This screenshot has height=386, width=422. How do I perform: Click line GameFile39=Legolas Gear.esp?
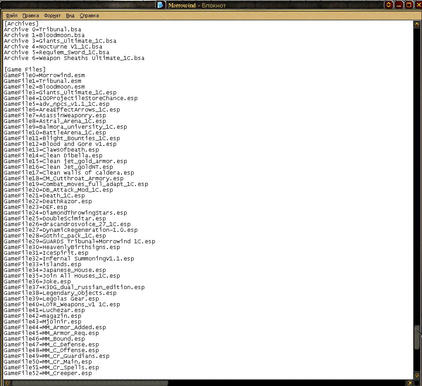click(x=51, y=299)
